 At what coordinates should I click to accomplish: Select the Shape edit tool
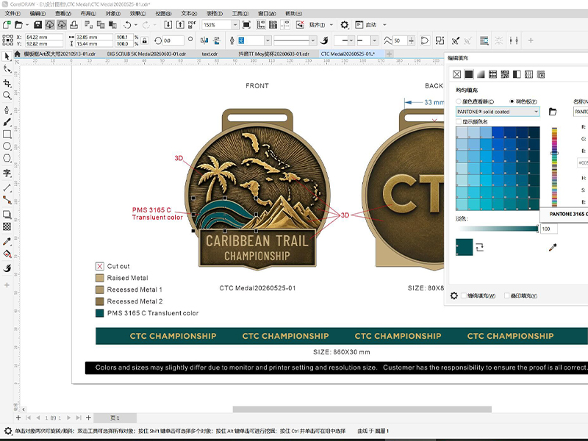(7, 68)
